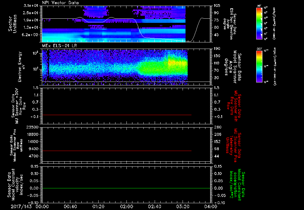
Task: Click the 'DEF' label above the color bar
Action: (x=259, y=49)
